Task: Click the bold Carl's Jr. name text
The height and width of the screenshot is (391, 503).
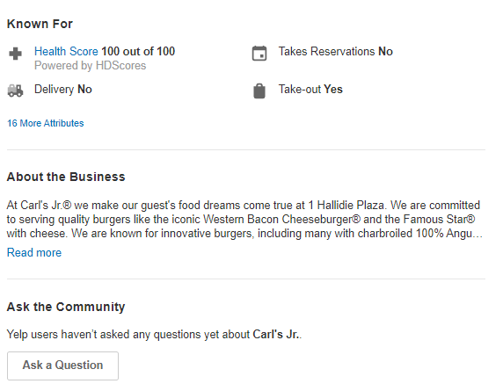Action: (276, 334)
